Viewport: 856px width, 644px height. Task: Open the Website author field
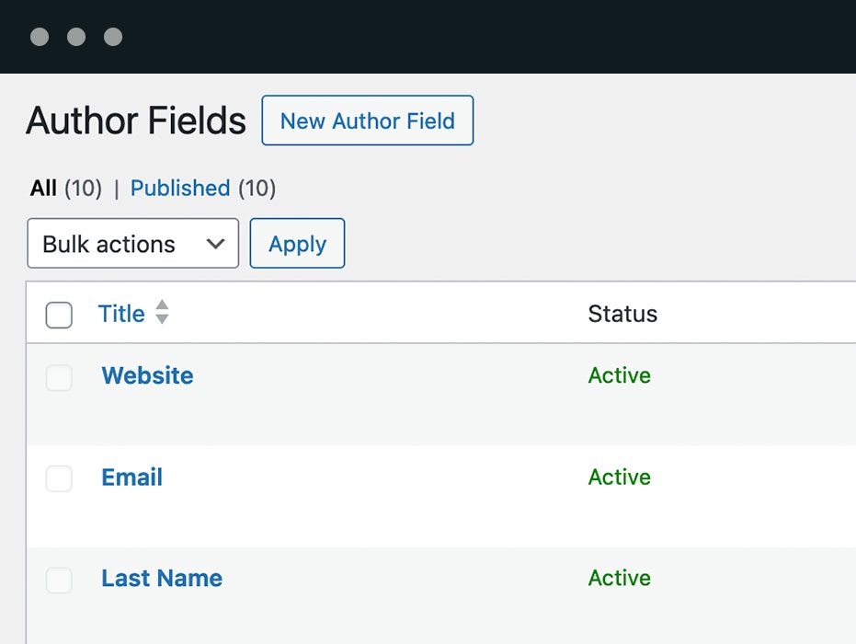point(147,375)
